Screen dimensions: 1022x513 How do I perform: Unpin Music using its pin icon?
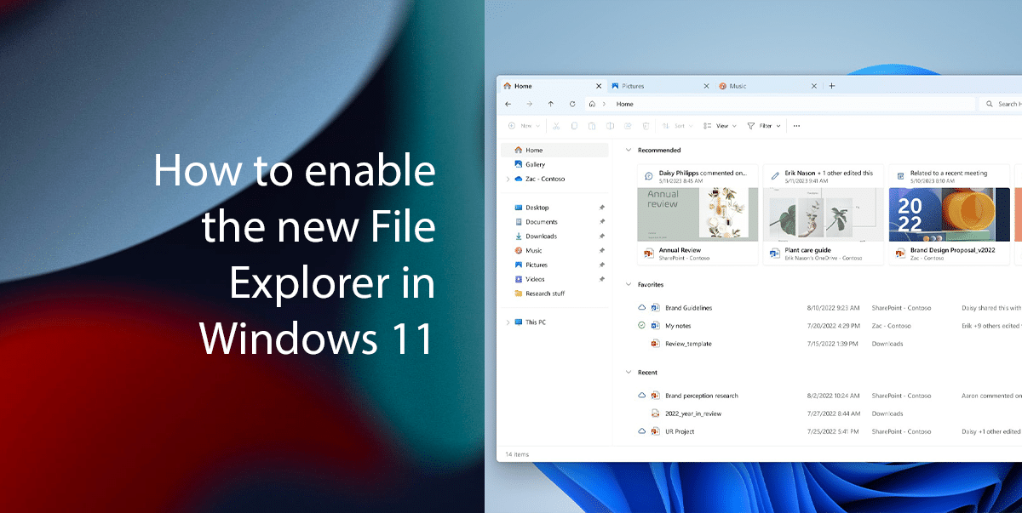click(x=602, y=250)
